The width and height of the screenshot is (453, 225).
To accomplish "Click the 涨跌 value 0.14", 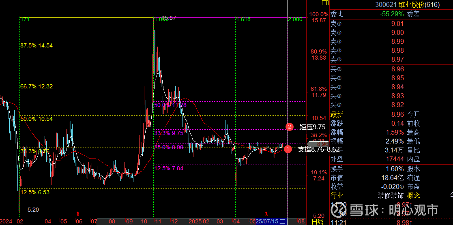I will pos(398,124).
